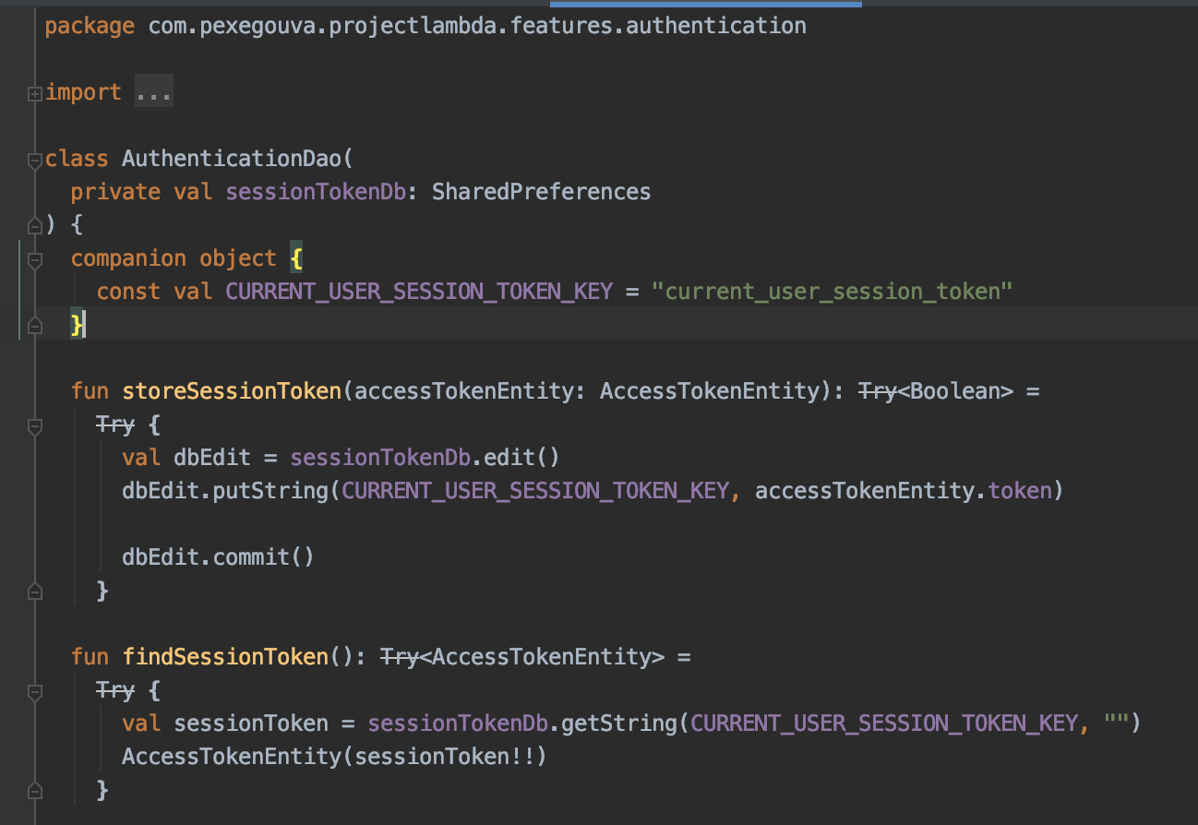Click sessionToken!! inside the constructor call
The width and height of the screenshot is (1198, 825).
(445, 757)
